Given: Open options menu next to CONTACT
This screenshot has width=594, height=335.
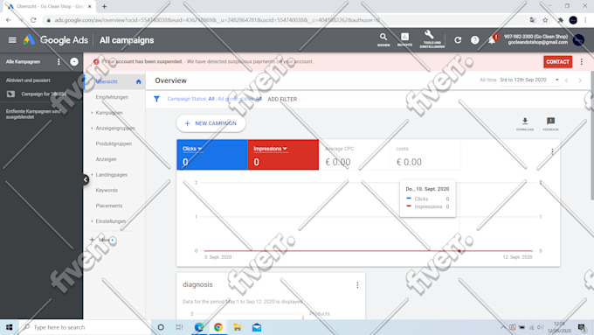Looking at the screenshot, I should [x=582, y=61].
